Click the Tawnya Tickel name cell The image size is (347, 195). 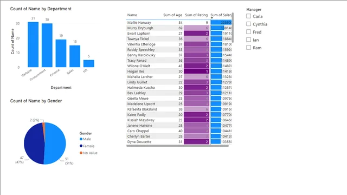click(x=138, y=39)
